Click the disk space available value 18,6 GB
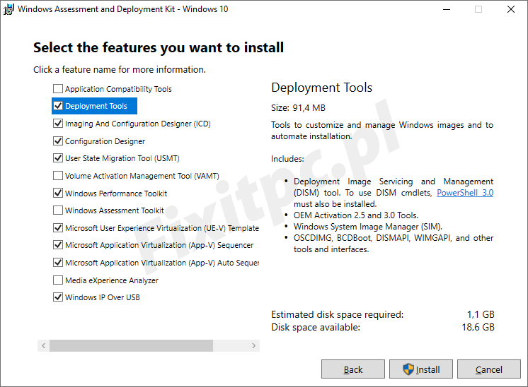Image resolution: width=528 pixels, height=387 pixels. pos(478,327)
